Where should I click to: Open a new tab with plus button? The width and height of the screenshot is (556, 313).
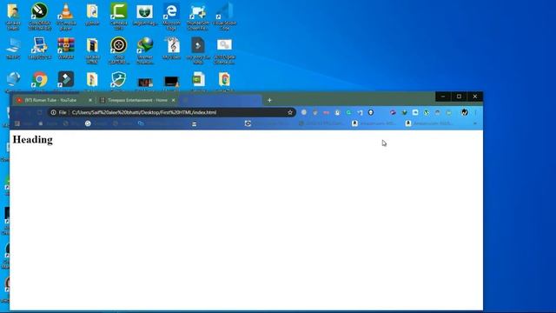(269, 101)
